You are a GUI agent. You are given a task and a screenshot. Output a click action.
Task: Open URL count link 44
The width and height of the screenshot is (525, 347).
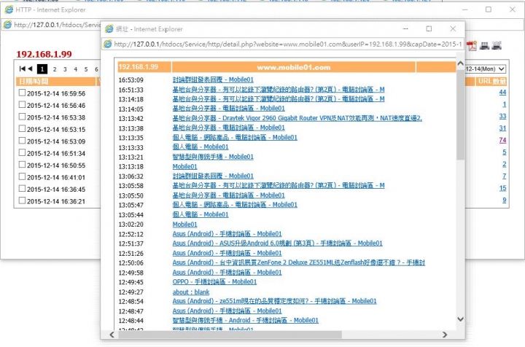click(502, 93)
